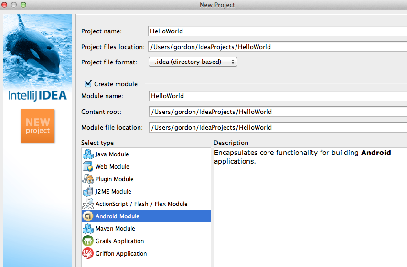The width and height of the screenshot is (407, 267).
Task: Click the Web Module globe icon
Action: click(88, 167)
